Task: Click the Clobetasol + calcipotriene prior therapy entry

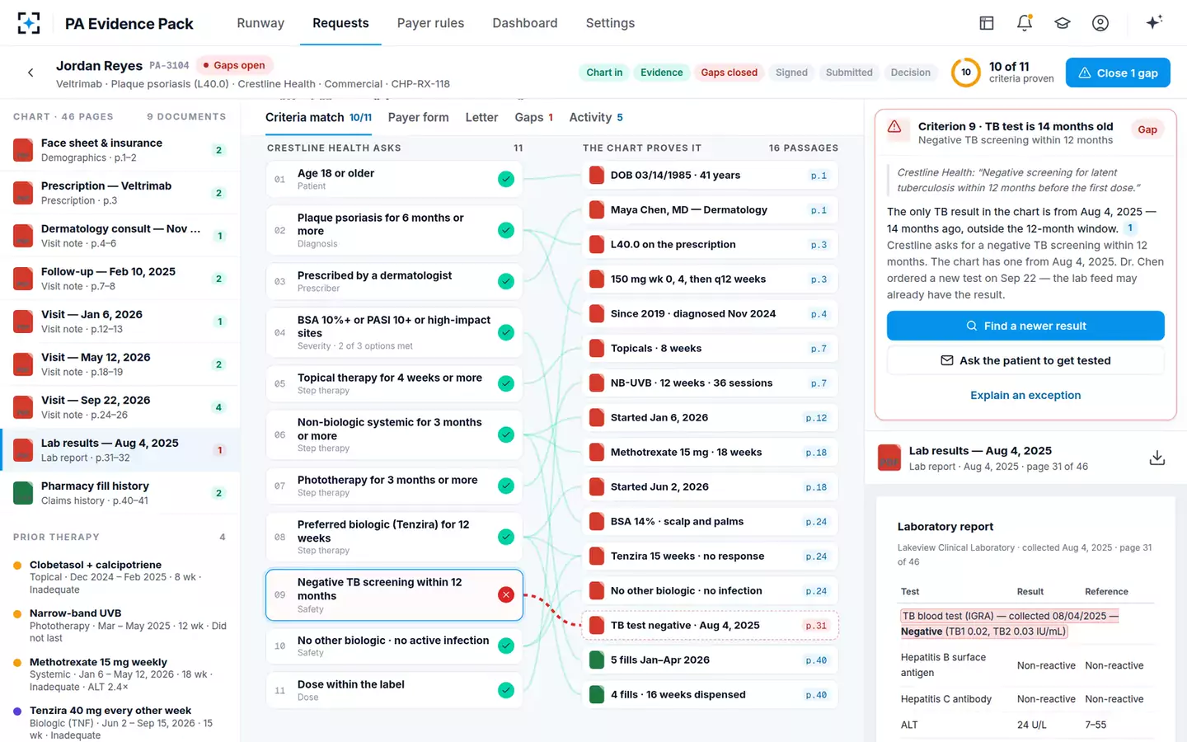Action: point(120,577)
